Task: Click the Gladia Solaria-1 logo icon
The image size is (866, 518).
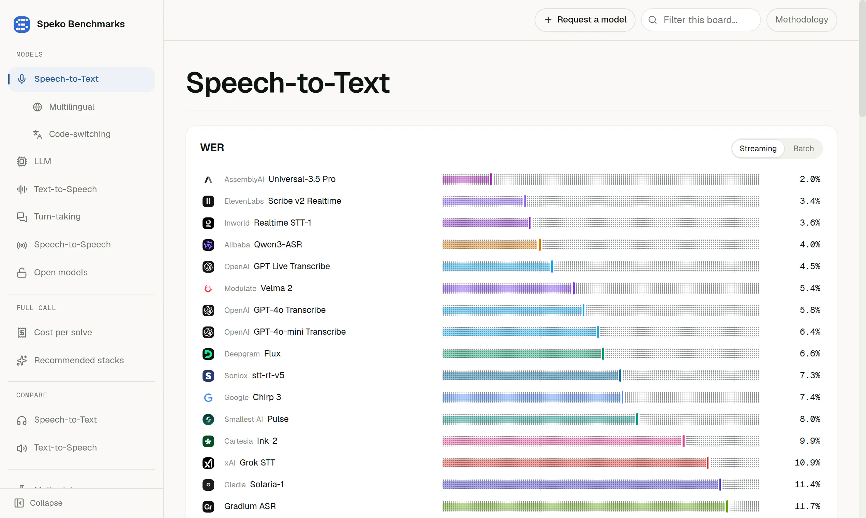Action: 208,485
